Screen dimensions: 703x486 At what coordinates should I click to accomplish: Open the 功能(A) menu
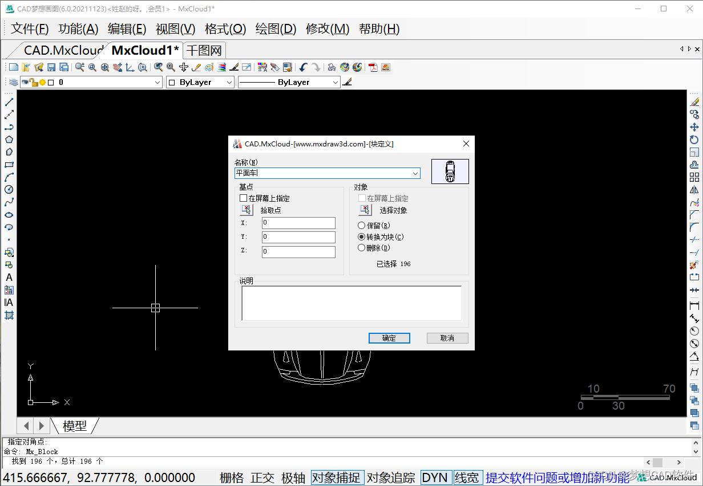click(x=79, y=29)
